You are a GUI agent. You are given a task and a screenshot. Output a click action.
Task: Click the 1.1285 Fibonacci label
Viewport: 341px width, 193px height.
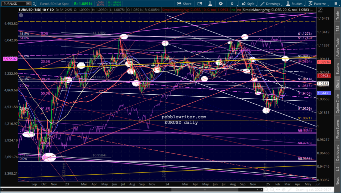coord(99,33)
